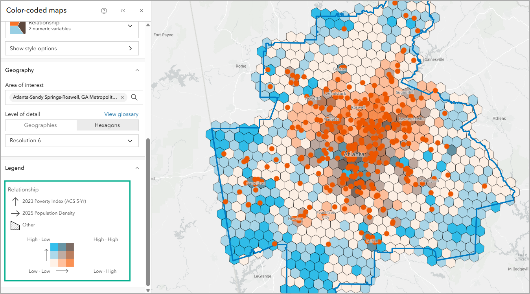This screenshot has height=294, width=530.
Task: Collapse the Geography section
Action: click(137, 70)
